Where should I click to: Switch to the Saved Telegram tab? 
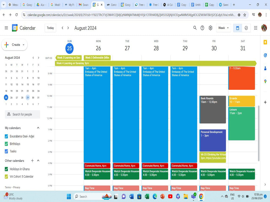tap(224, 5)
